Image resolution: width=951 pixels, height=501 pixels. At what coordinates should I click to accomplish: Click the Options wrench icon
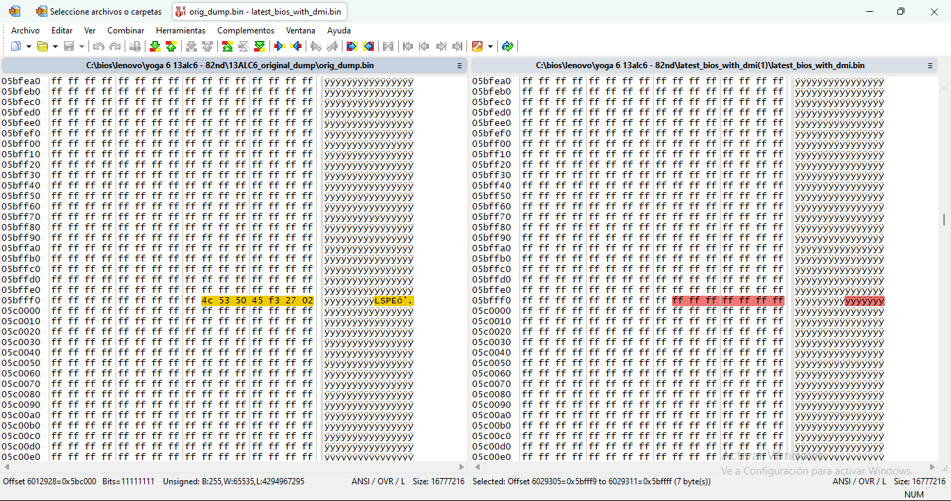click(x=478, y=47)
